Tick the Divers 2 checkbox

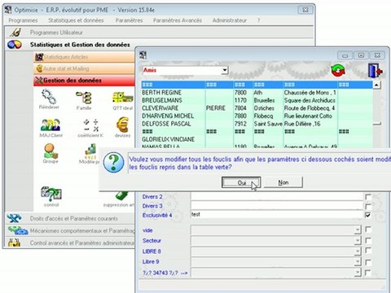(x=368, y=197)
